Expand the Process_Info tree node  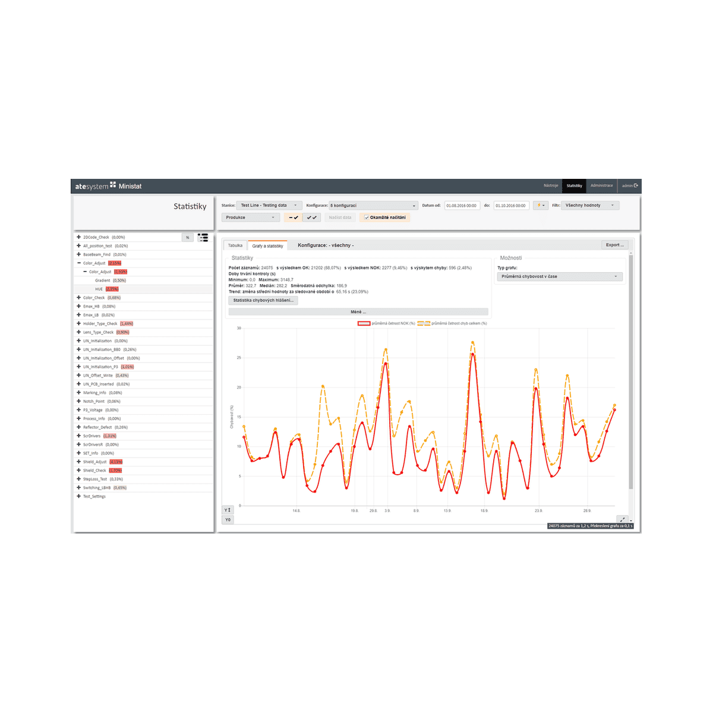[x=78, y=418]
